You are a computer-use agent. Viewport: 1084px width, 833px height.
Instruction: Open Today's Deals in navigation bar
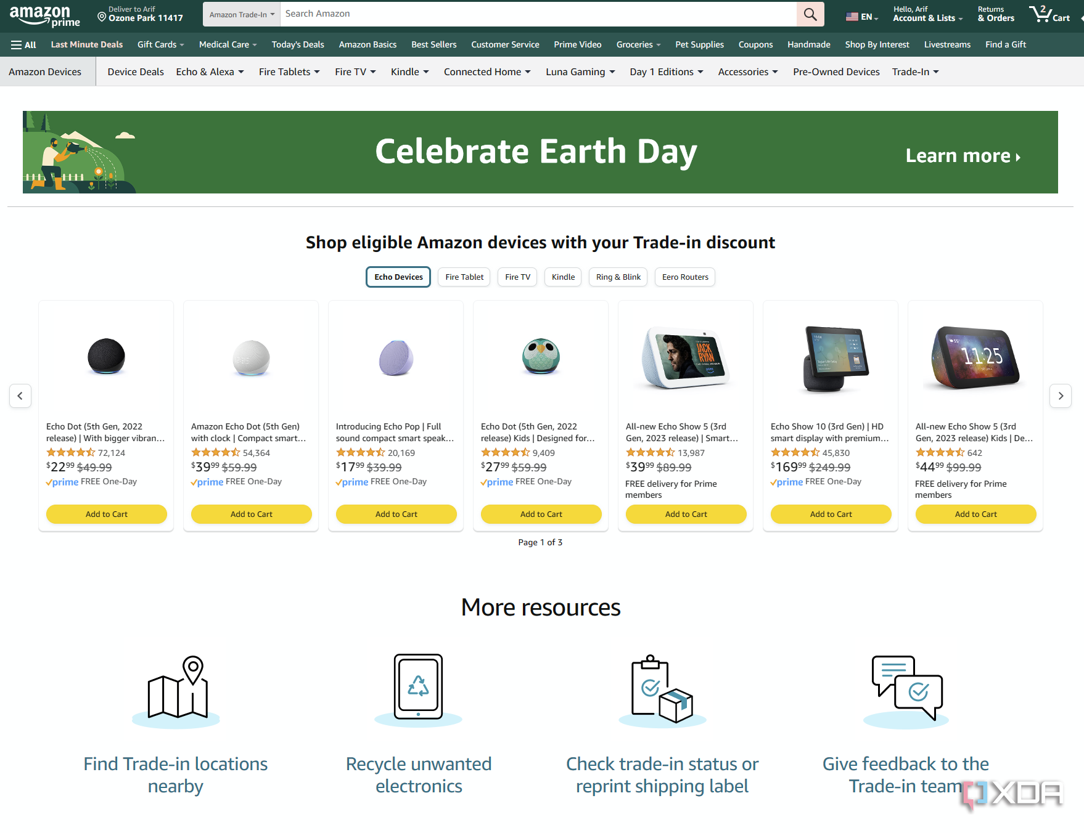[298, 45]
